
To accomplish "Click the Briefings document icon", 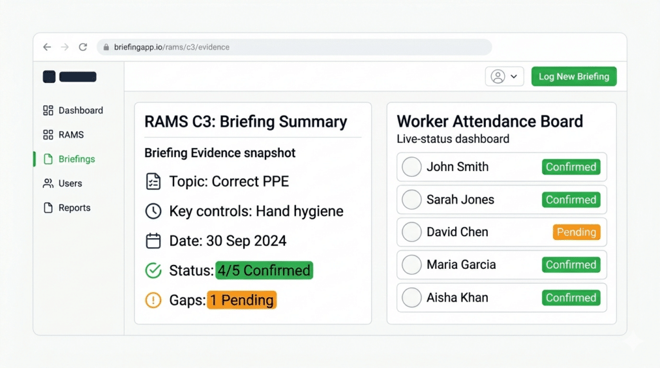I will tap(48, 159).
